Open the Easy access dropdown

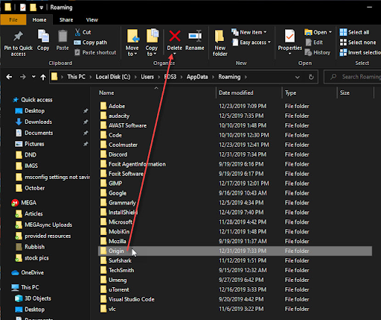(252, 43)
